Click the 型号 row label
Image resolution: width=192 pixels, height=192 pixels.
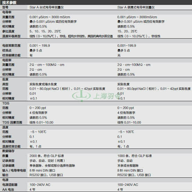pyautogui.click(x=5, y=7)
